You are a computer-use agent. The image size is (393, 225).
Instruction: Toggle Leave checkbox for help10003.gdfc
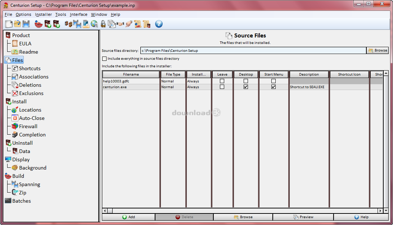pyautogui.click(x=222, y=81)
